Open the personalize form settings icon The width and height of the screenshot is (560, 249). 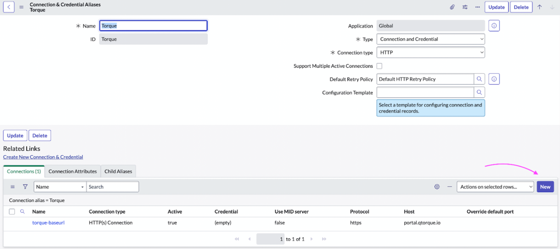[465, 7]
